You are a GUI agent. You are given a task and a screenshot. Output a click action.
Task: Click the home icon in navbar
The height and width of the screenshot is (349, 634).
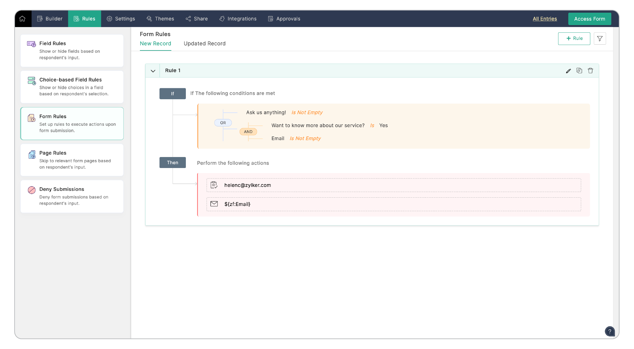(x=22, y=19)
